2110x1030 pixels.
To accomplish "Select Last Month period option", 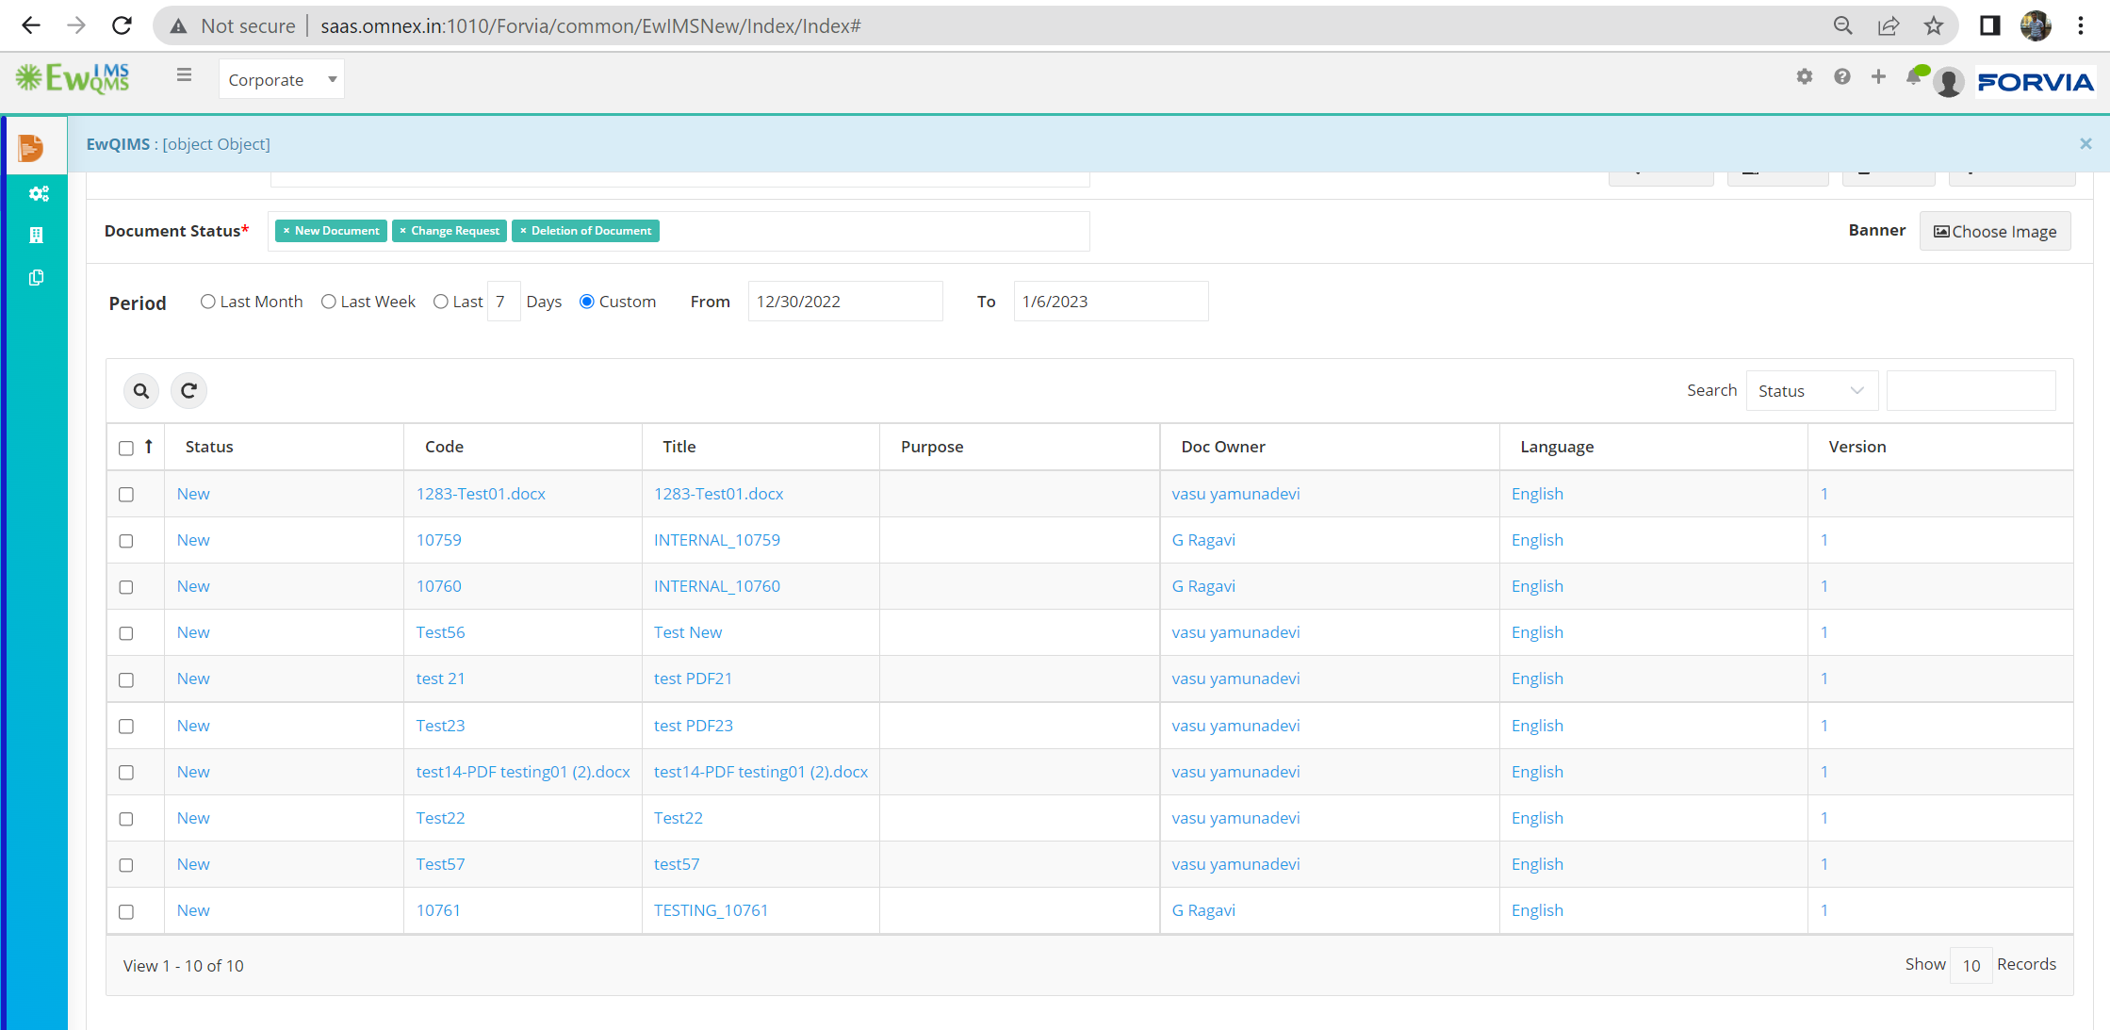I will coord(207,302).
